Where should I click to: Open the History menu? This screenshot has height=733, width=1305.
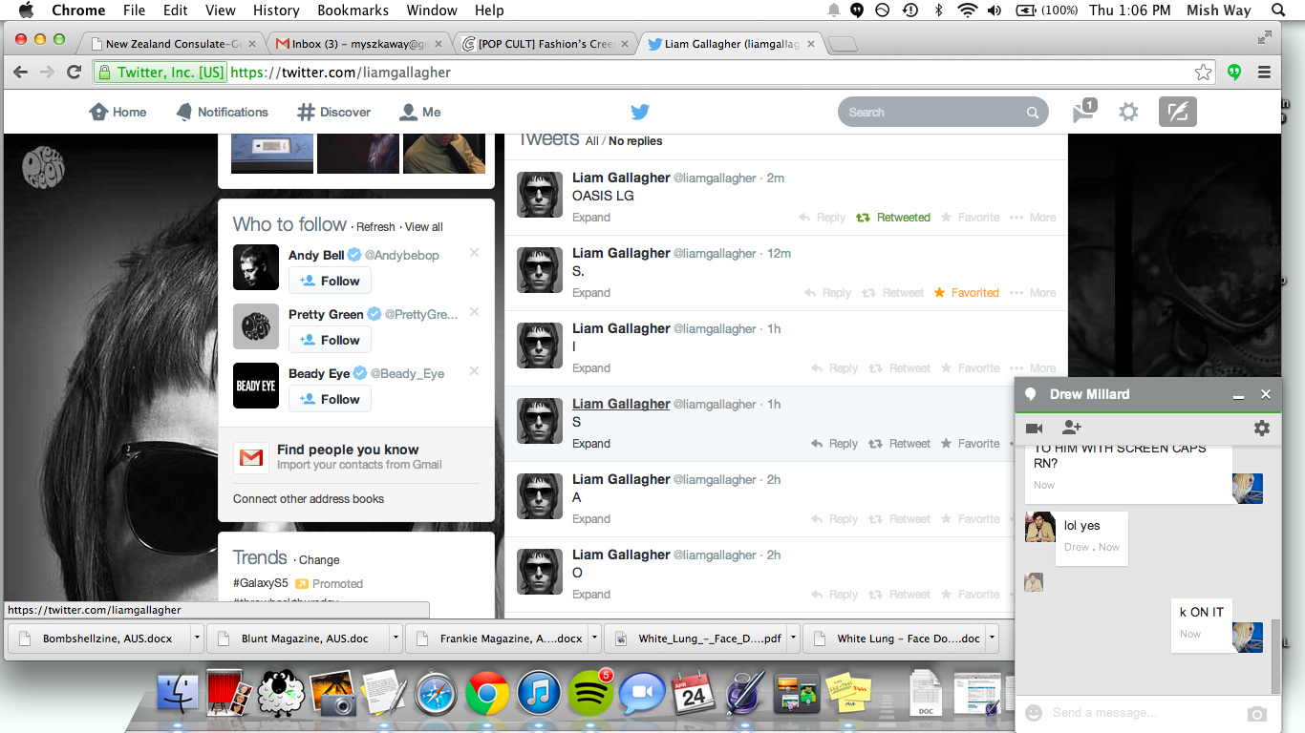276,10
